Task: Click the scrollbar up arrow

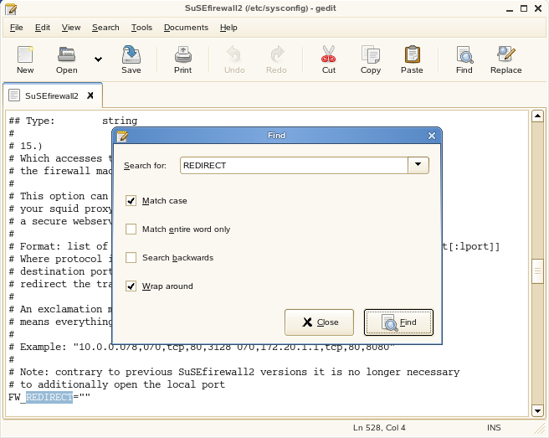Action: (x=537, y=116)
